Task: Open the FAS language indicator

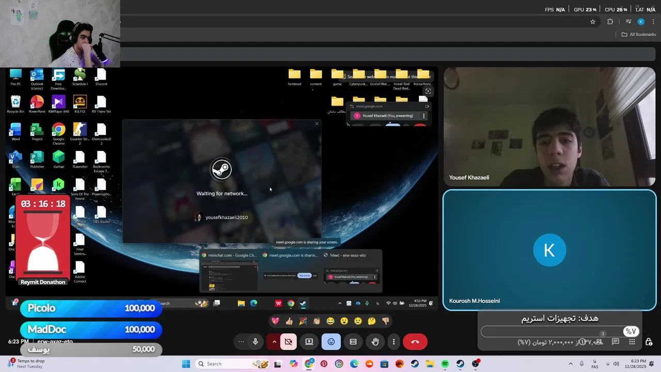Action: tap(595, 364)
